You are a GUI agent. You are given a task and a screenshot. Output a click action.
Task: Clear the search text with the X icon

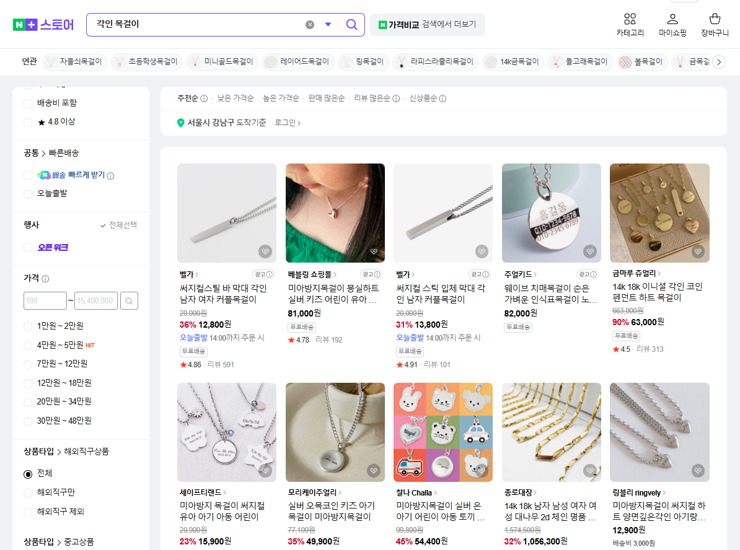(310, 25)
